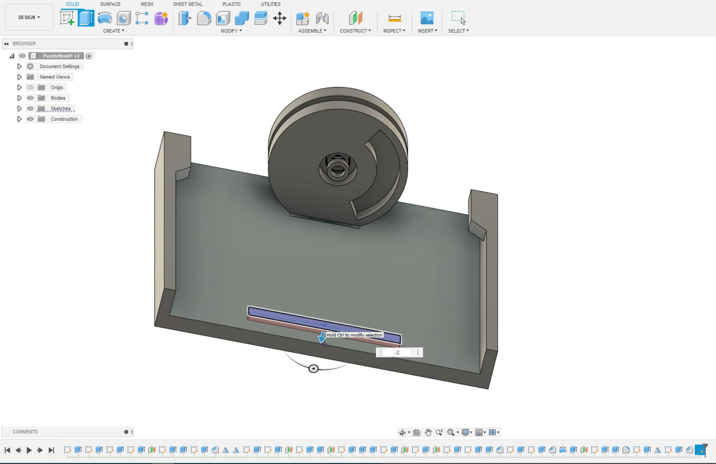Activate the Move/Copy tool

(280, 18)
